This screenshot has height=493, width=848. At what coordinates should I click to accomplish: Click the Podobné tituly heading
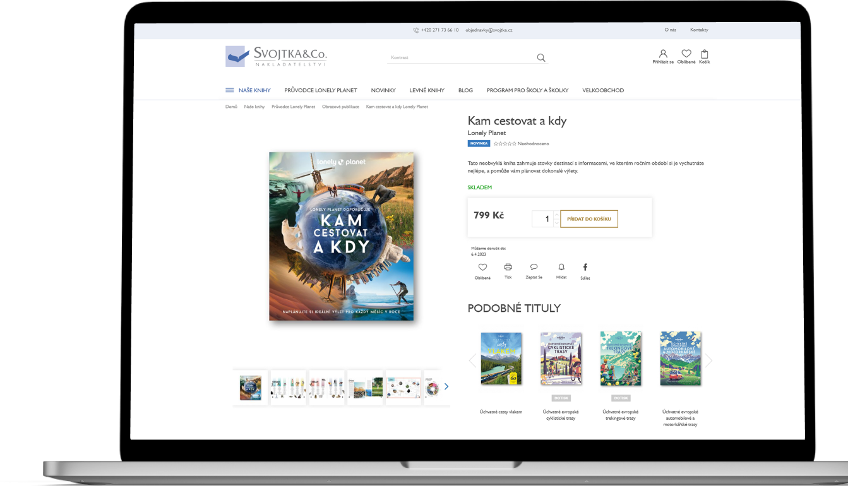pos(514,309)
